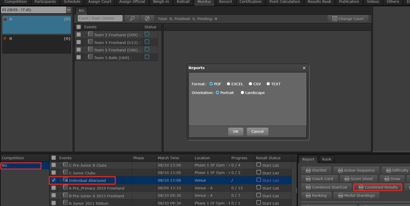This screenshot has height=206, width=410.
Task: Click the Startlist printer report button
Action: pos(316,170)
